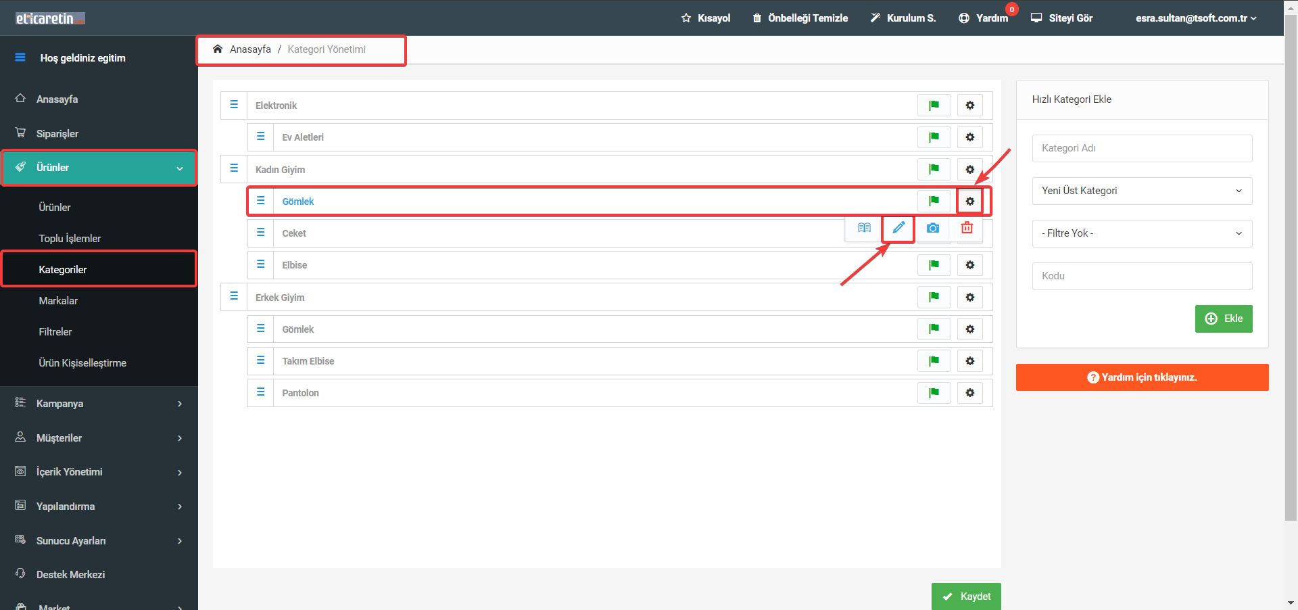The width and height of the screenshot is (1298, 610).
Task: Open settings gear on highlighted Gömlek row
Action: (x=969, y=202)
